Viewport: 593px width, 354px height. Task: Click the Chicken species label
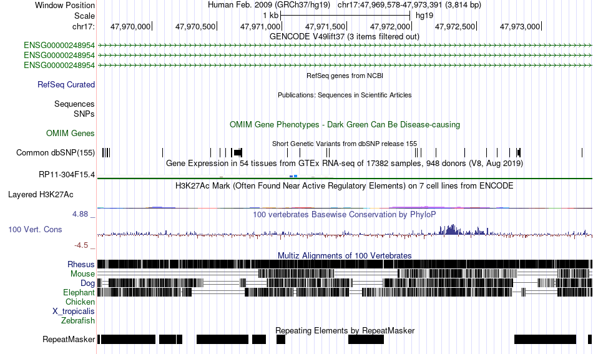tap(80, 302)
